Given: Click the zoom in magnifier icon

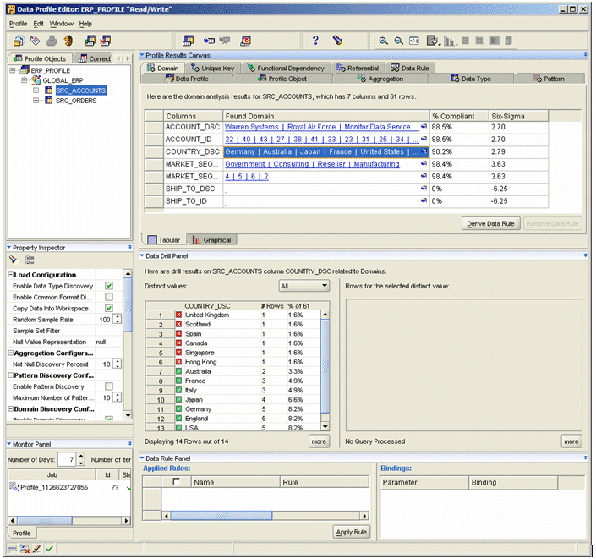Looking at the screenshot, I should [x=384, y=41].
